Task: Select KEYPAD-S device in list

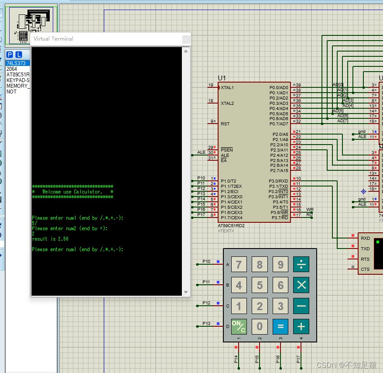Action: [x=18, y=80]
